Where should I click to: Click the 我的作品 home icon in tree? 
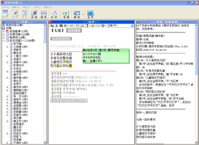click(3, 25)
